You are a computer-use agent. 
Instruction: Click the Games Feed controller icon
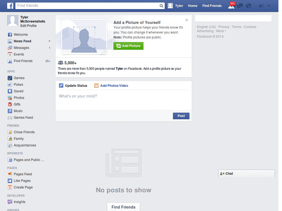pyautogui.click(x=10, y=118)
